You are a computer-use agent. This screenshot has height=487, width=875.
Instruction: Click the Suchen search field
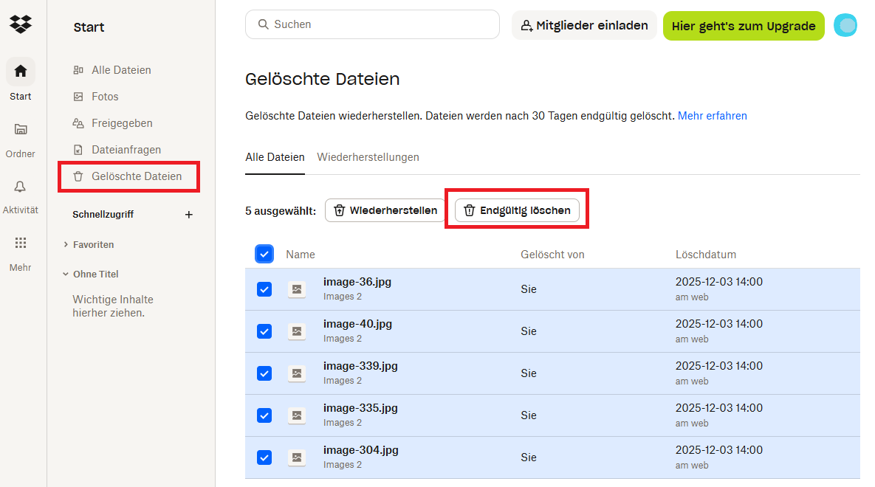372,24
